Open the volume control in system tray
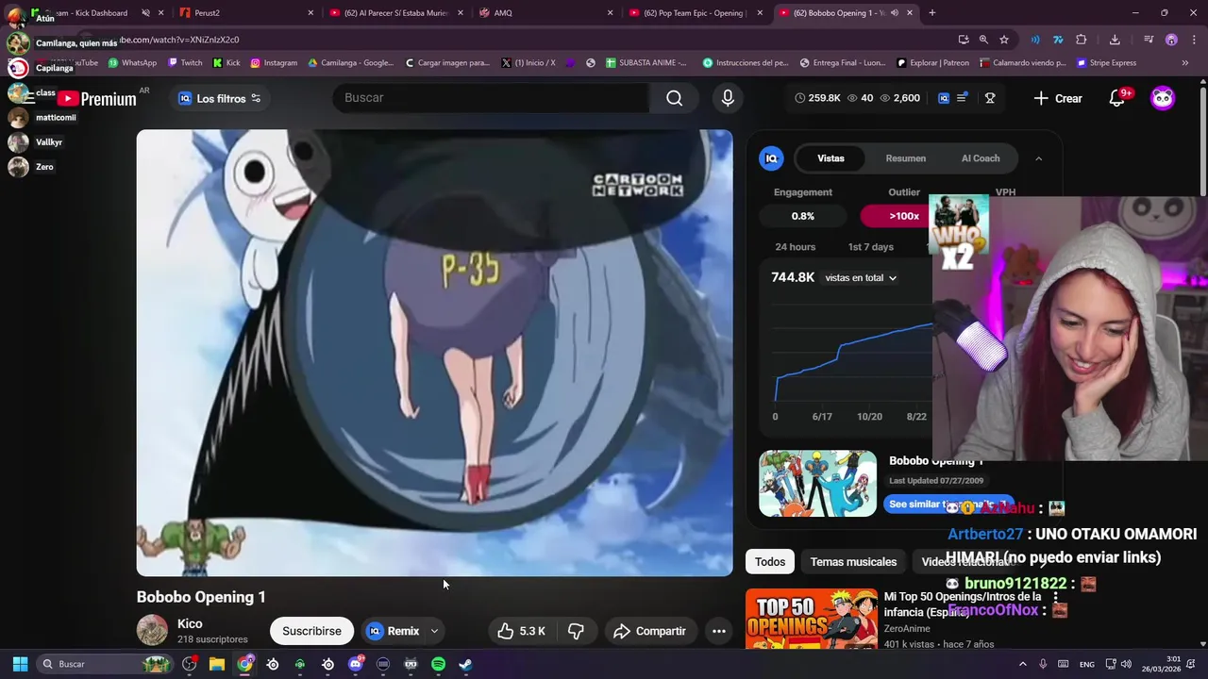 [x=1128, y=664]
